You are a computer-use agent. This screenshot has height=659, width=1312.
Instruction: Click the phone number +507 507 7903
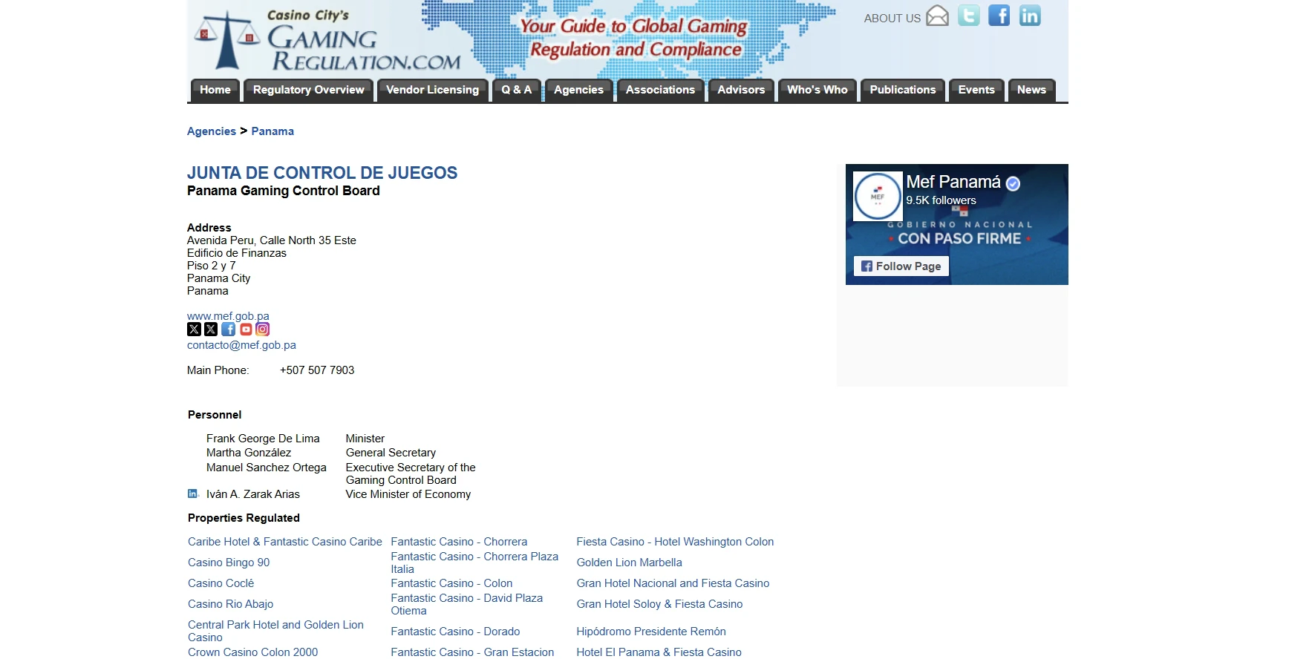(x=317, y=370)
